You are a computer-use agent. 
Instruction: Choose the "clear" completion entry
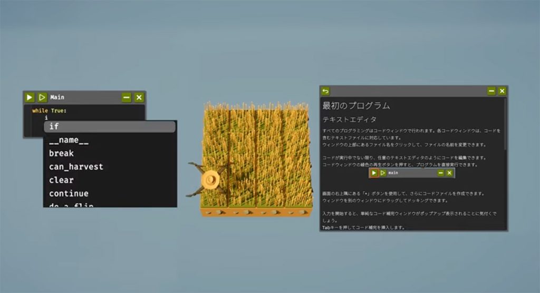[61, 180]
